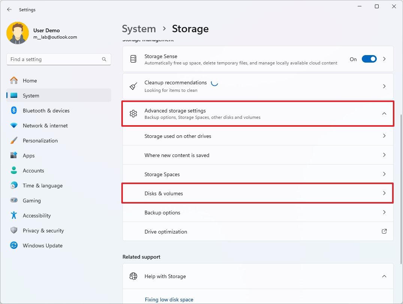The width and height of the screenshot is (403, 304).
Task: Open the Apps settings category
Action: pyautogui.click(x=29, y=156)
